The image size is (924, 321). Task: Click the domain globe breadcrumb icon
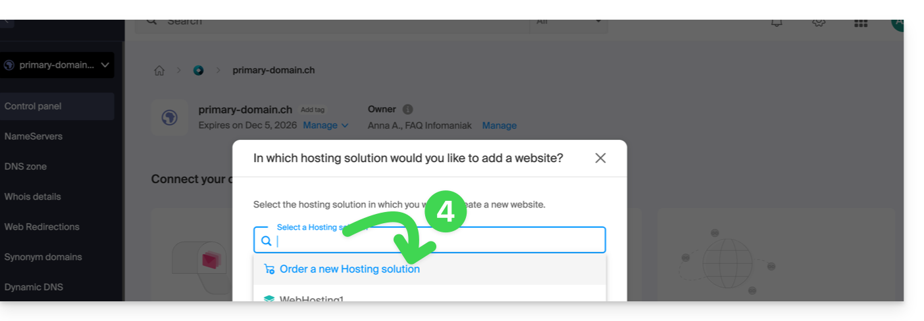[x=198, y=70]
